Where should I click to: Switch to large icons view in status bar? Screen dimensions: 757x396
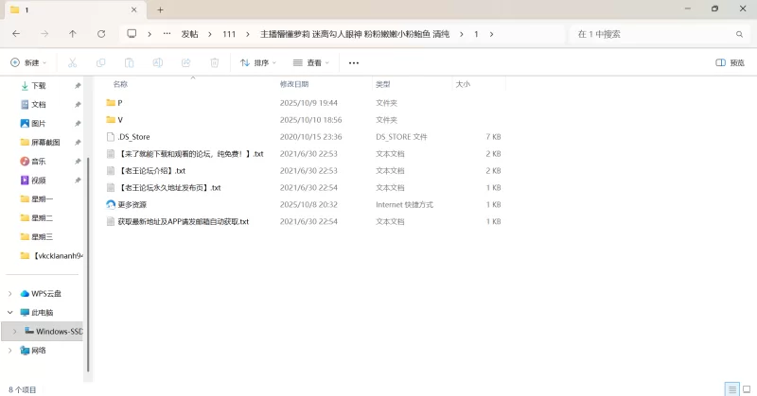[x=747, y=388]
